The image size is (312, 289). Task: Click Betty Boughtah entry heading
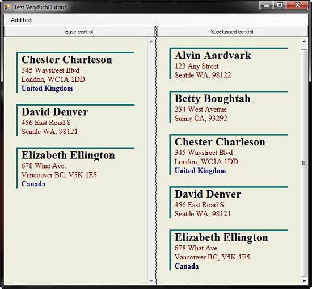point(213,99)
